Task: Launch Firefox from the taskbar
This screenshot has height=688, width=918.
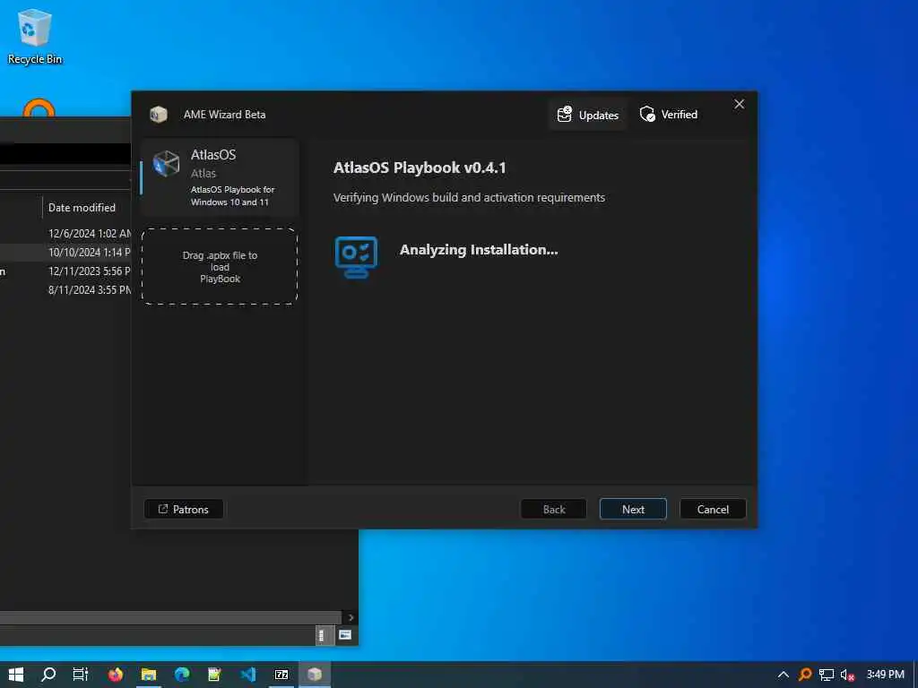Action: coord(116,675)
